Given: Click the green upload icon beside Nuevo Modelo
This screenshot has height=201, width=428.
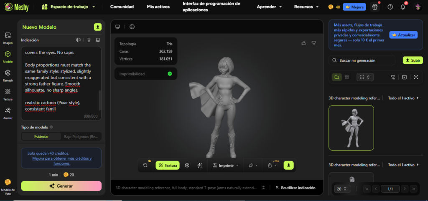Looking at the screenshot, I should 98,27.
